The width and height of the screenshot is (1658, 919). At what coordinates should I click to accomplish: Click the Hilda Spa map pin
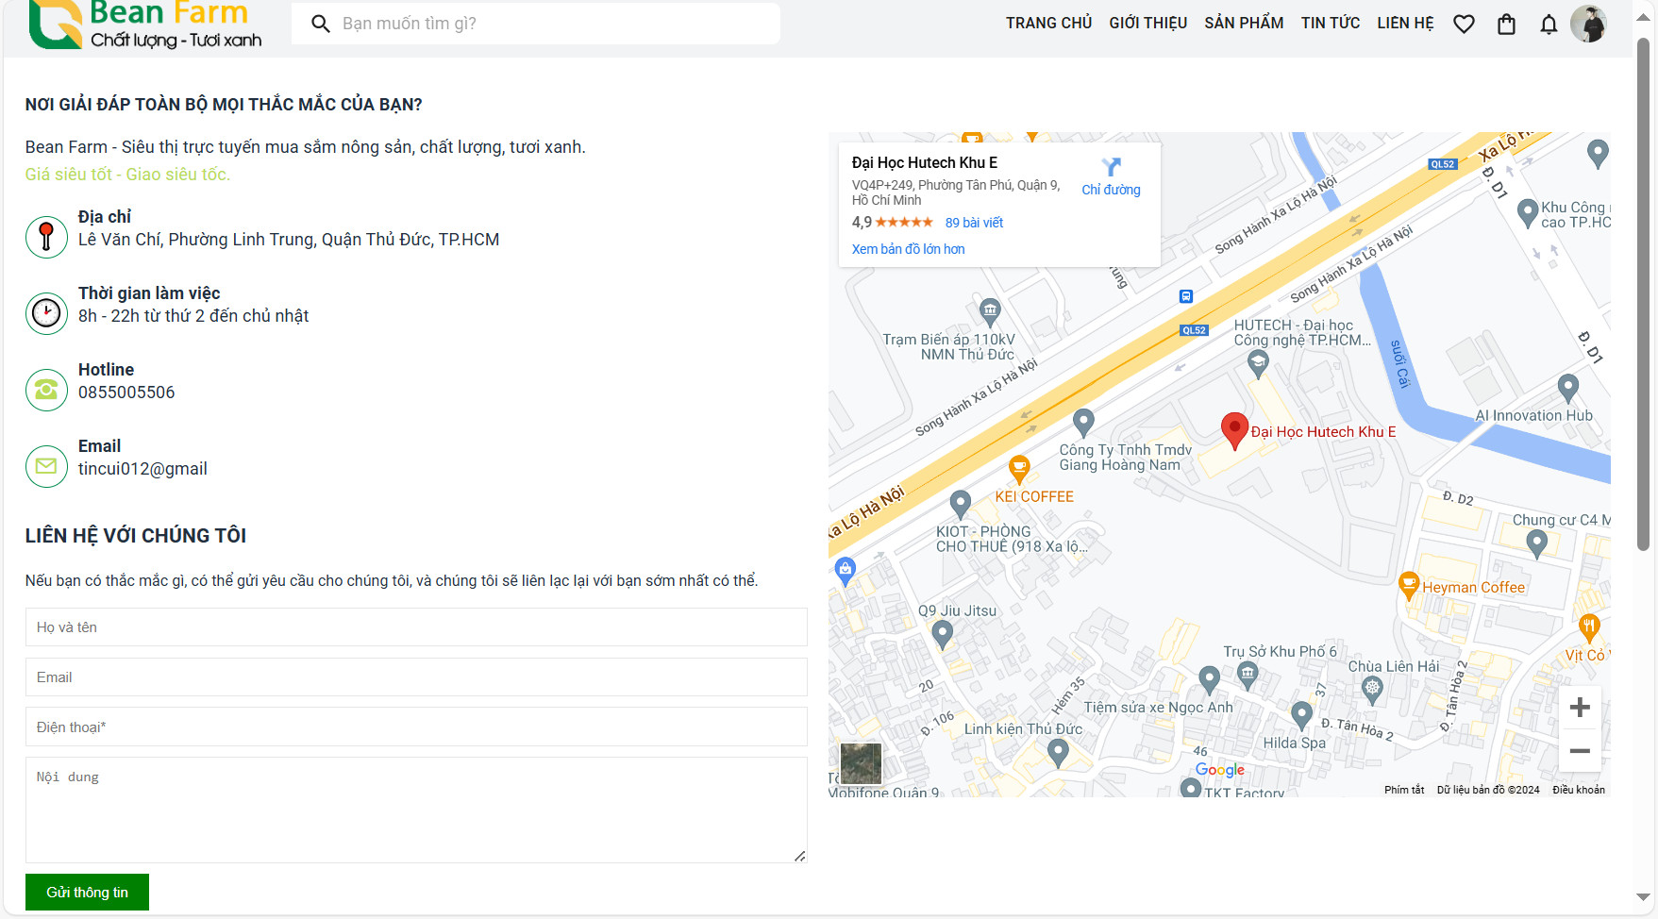[x=1301, y=716]
